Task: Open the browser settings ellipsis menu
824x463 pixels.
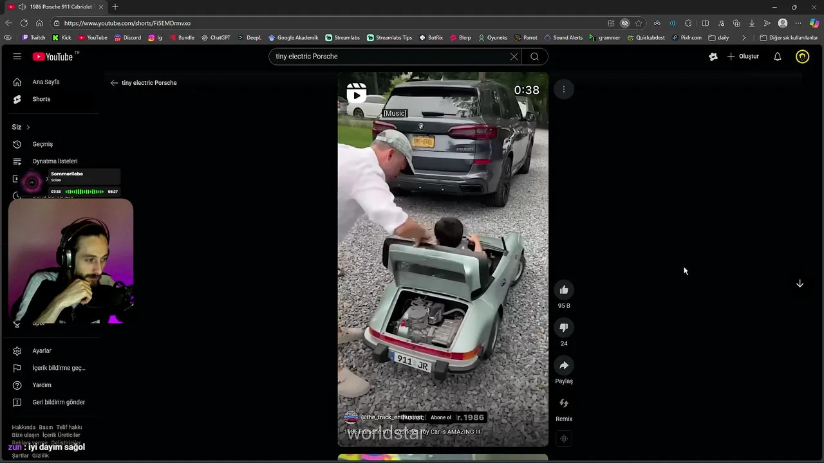Action: (x=798, y=23)
